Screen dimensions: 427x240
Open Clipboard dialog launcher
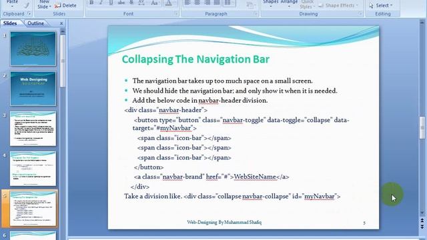(29, 13)
